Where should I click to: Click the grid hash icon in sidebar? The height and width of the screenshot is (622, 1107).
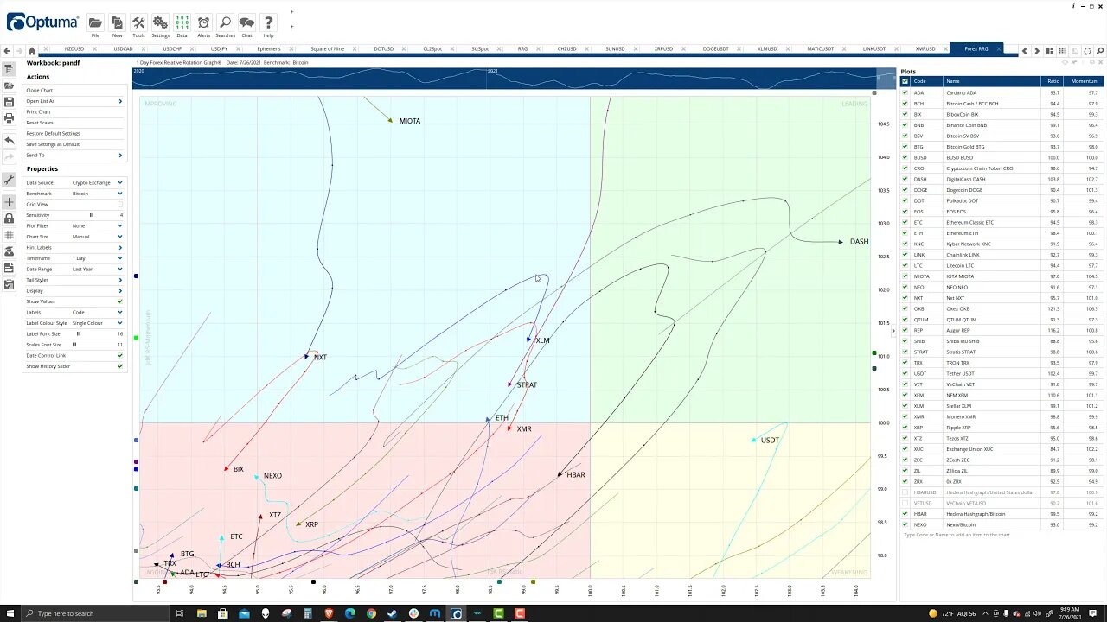(9, 235)
